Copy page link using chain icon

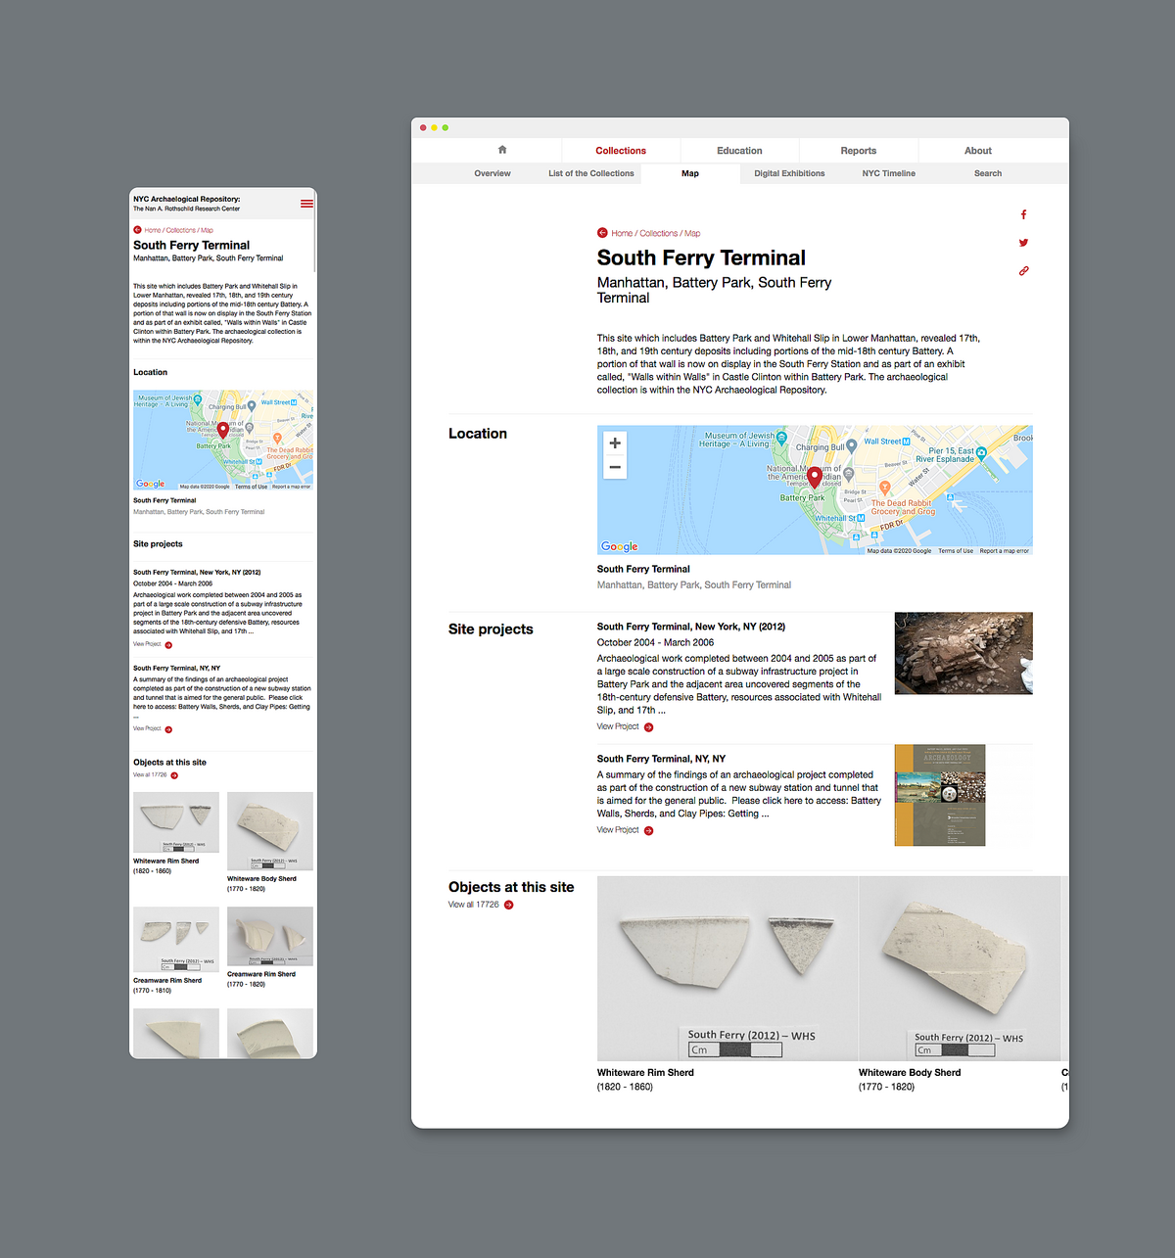click(x=1023, y=271)
